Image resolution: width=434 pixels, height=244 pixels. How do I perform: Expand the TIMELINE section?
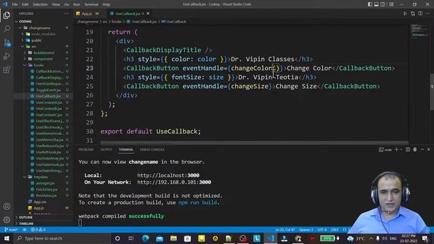tap(26, 223)
